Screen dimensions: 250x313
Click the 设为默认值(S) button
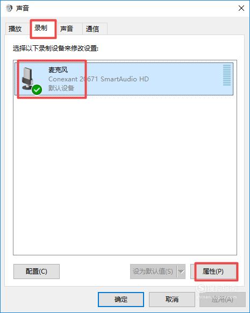point(153,272)
